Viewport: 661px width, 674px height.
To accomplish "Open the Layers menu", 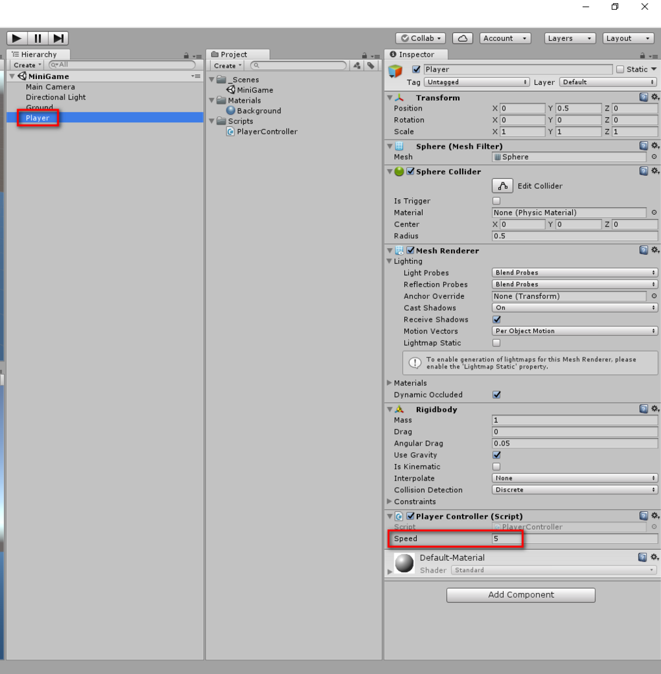I will pyautogui.click(x=570, y=38).
